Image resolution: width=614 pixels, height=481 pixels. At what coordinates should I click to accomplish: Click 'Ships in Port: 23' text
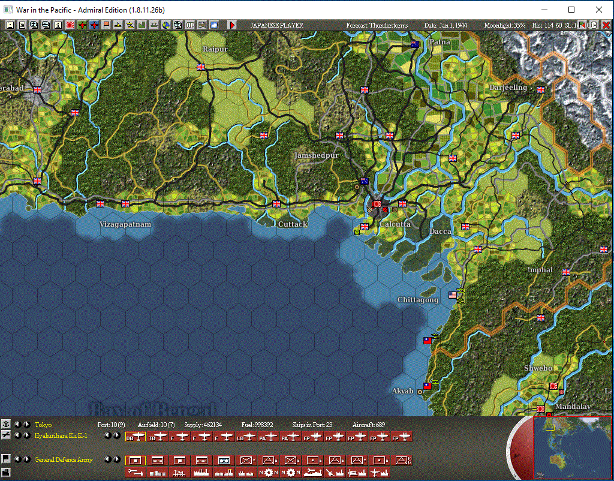click(312, 425)
